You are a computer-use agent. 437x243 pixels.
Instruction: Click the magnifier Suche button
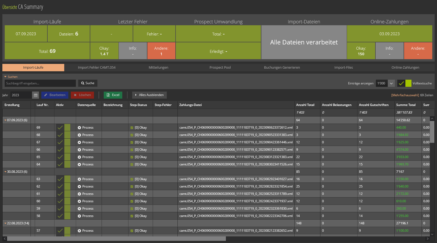coord(88,83)
